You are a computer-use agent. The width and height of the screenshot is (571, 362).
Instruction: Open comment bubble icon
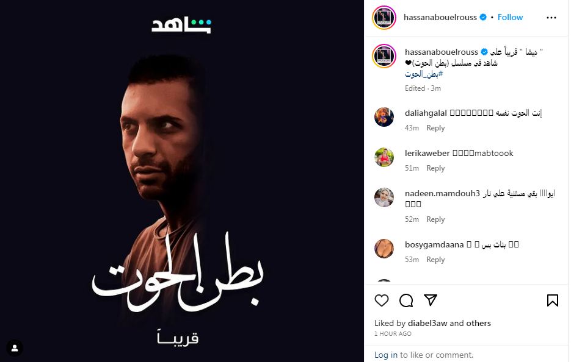click(406, 300)
